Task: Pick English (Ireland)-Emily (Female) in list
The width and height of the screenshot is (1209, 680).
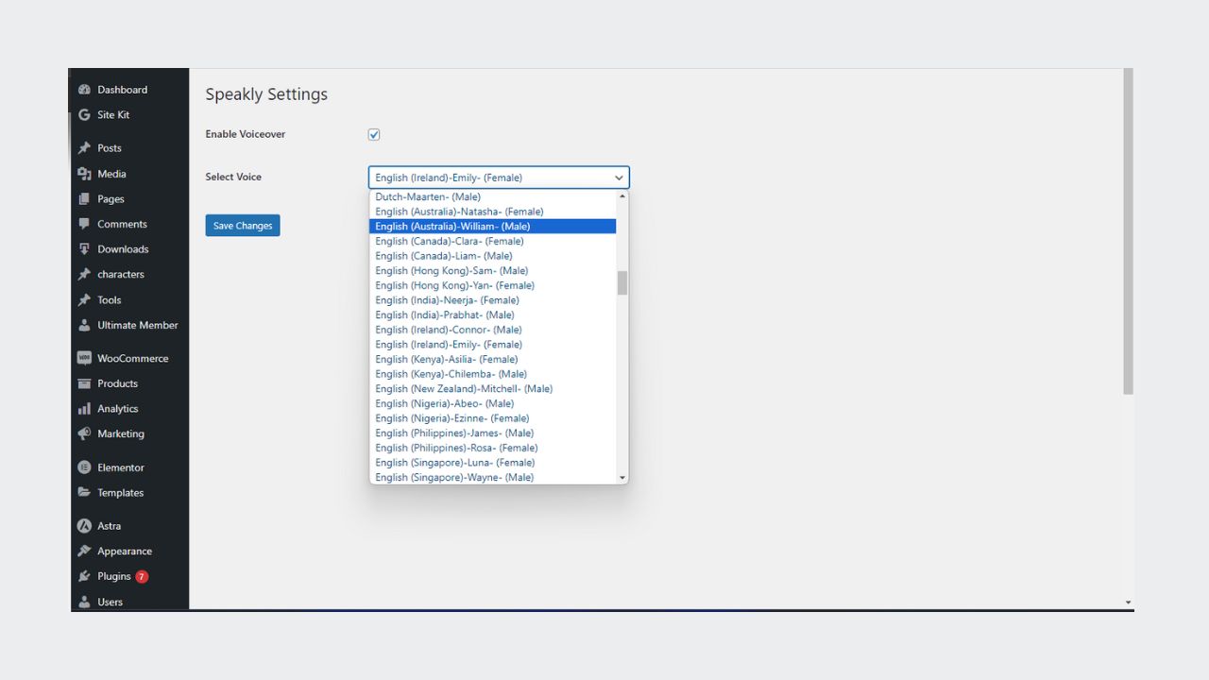Action: pos(492,345)
